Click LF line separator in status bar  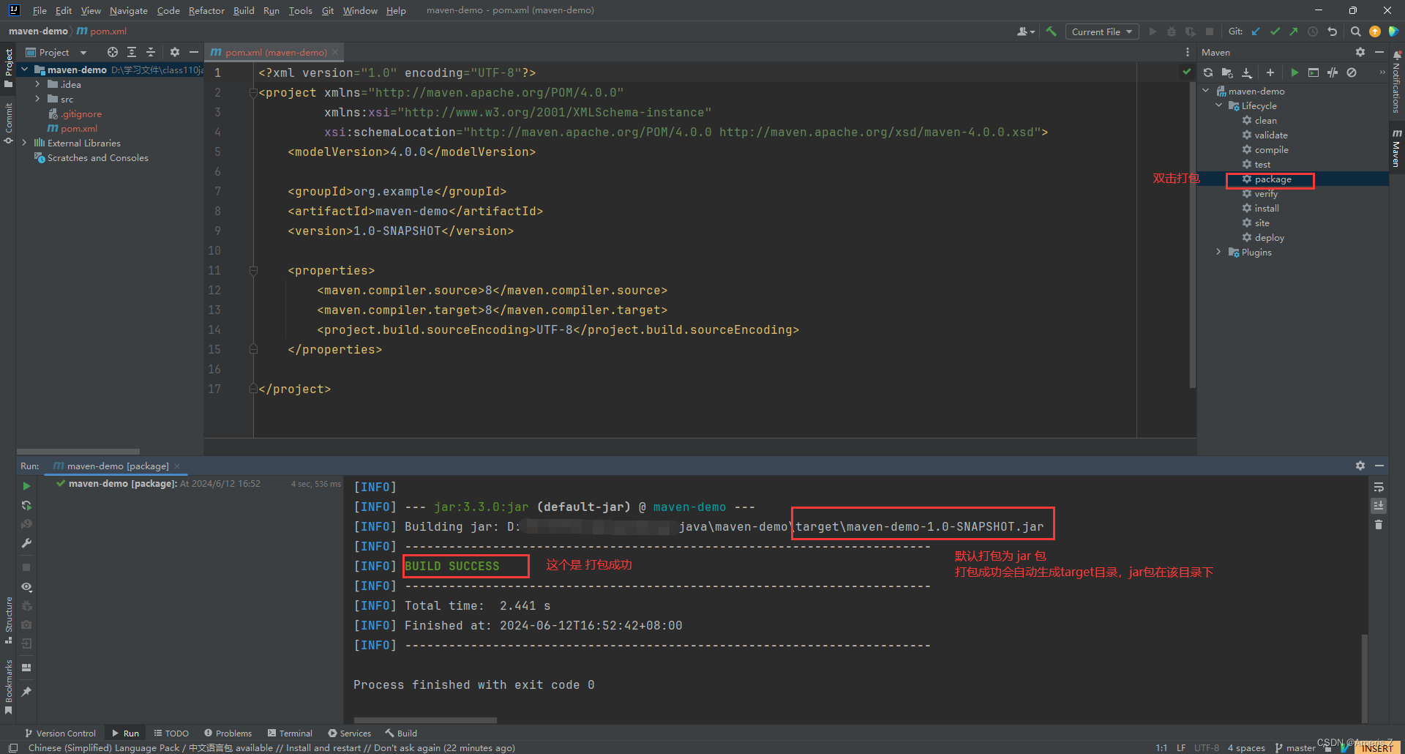pos(1181,747)
